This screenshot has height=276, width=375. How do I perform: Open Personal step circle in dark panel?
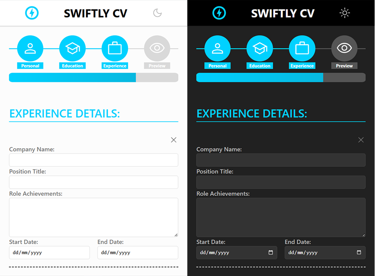pyautogui.click(x=218, y=48)
